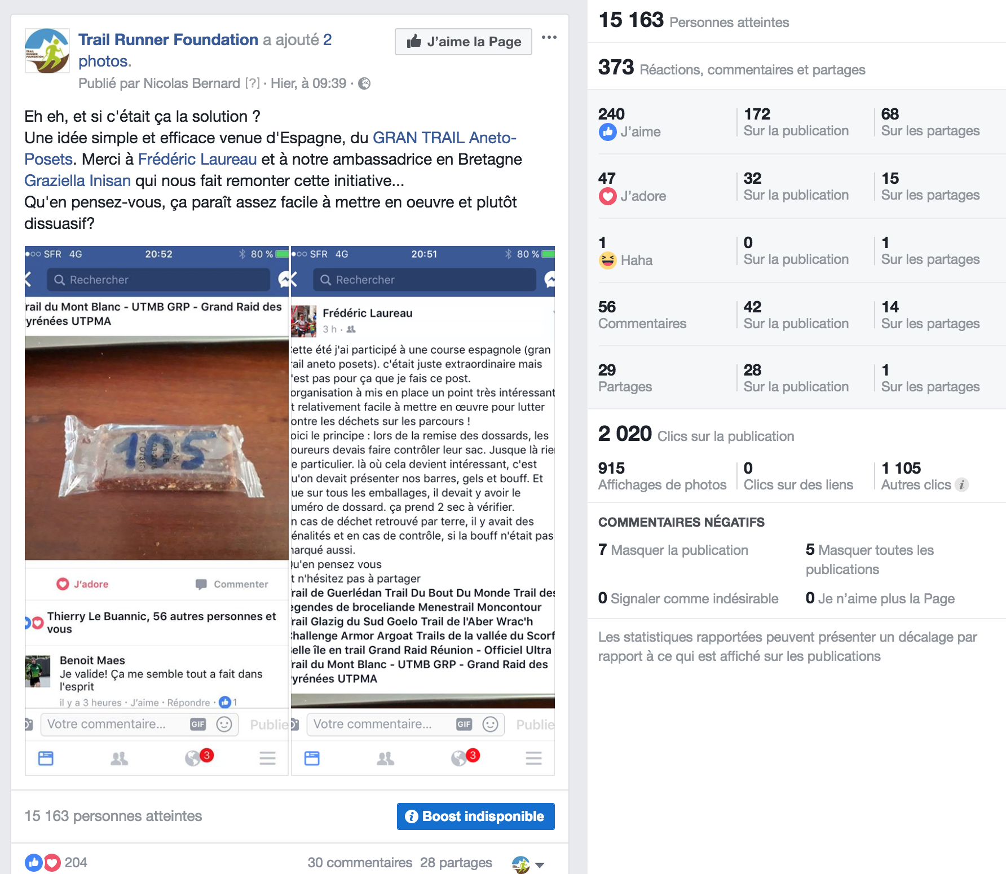This screenshot has height=874, width=1006.
Task: Open the GRAN TRAIL Aneto-Posets link
Action: coord(444,138)
